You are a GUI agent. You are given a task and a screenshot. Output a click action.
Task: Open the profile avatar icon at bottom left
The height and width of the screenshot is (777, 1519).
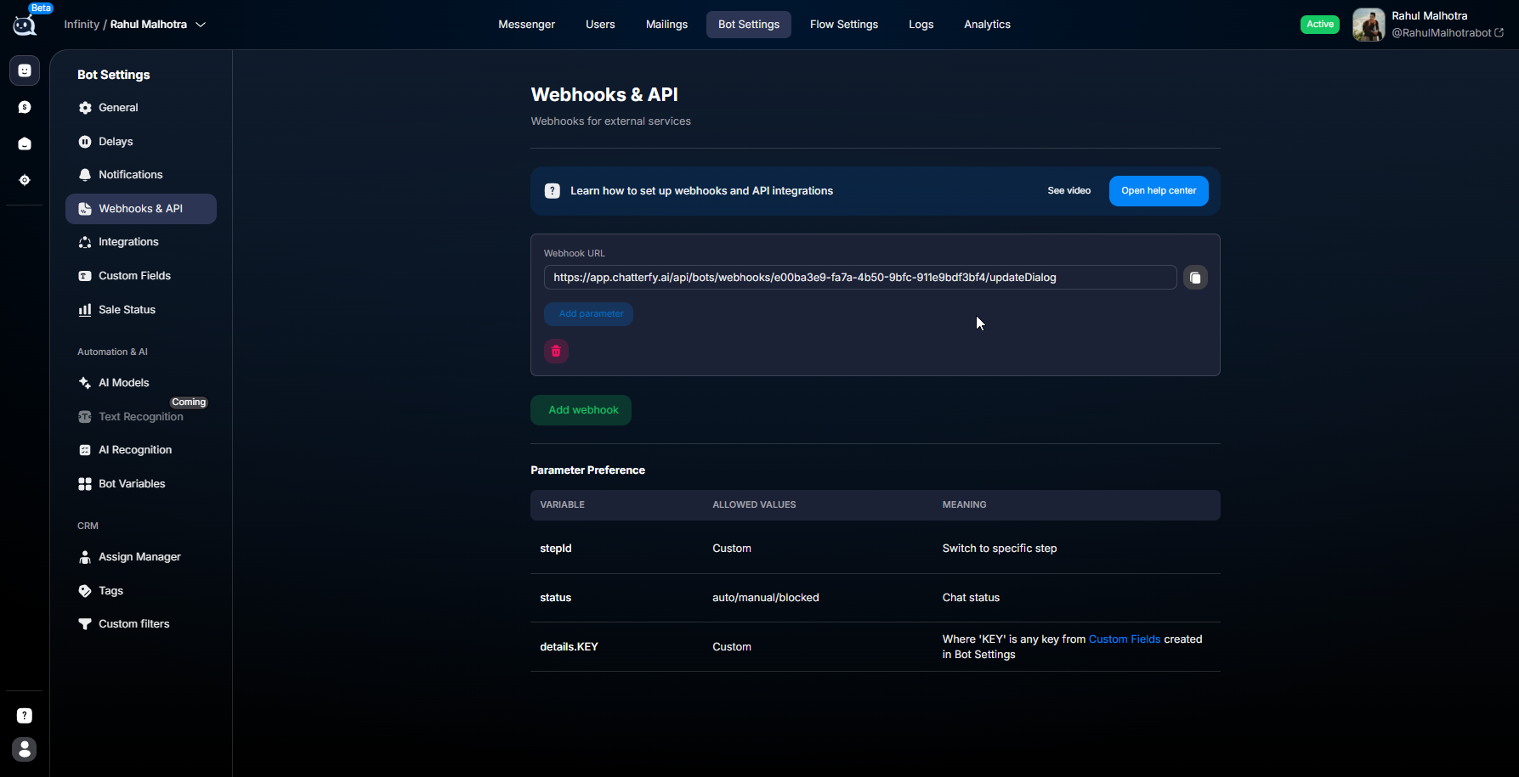pyautogui.click(x=25, y=749)
